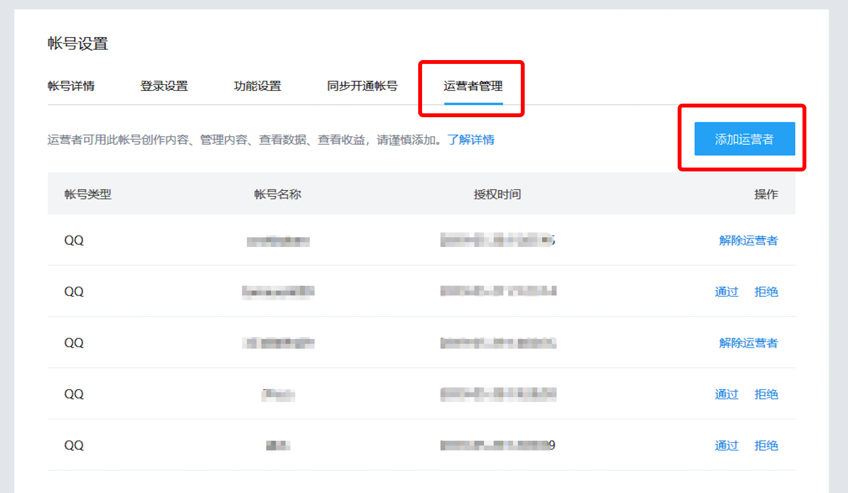The height and width of the screenshot is (493, 848).
Task: Click the 添加运营者 button
Action: (x=744, y=139)
